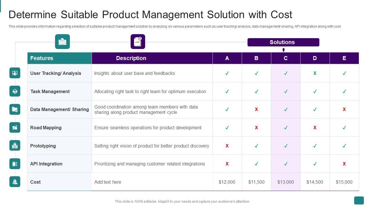Select the Cost money bag icon

15,182
